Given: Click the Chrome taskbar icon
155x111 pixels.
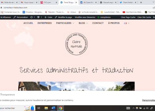Looking at the screenshot, I should pyautogui.click(x=60, y=108).
